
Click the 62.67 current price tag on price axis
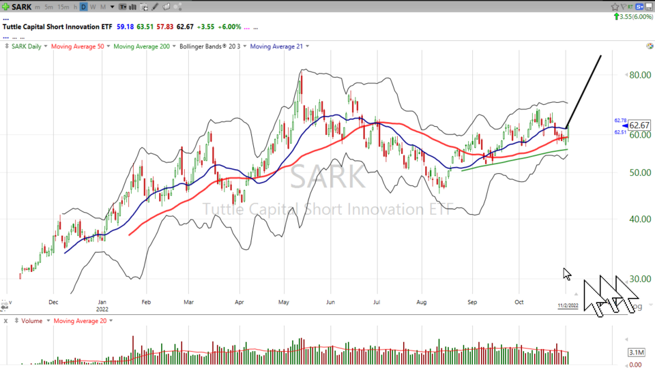639,125
